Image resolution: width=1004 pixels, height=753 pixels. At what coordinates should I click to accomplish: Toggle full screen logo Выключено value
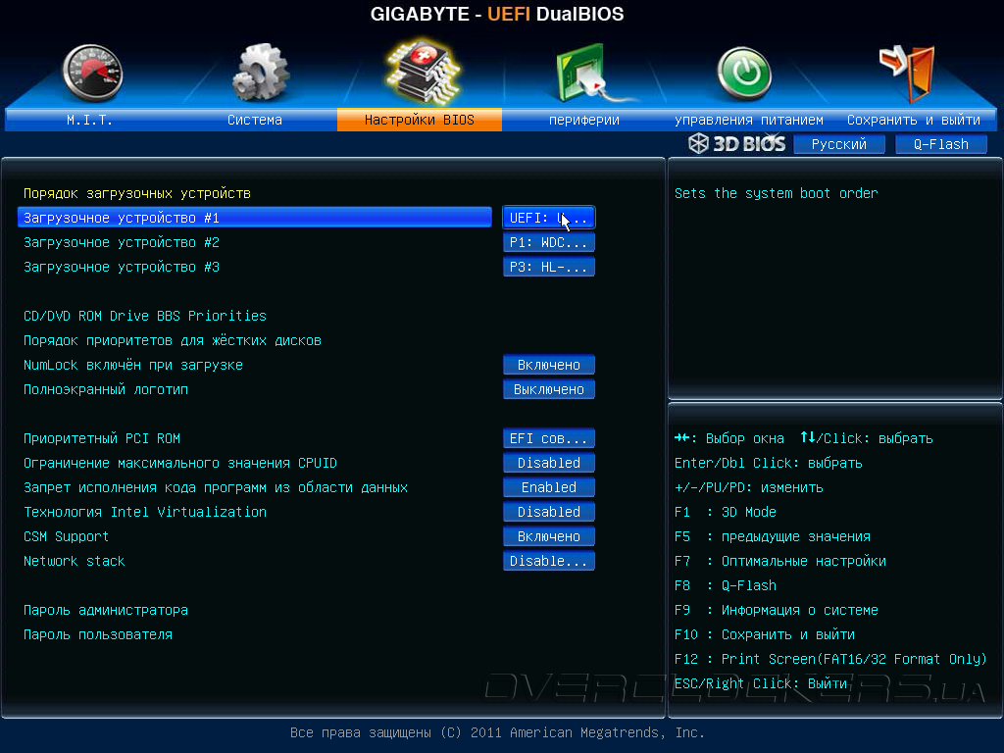coord(549,389)
